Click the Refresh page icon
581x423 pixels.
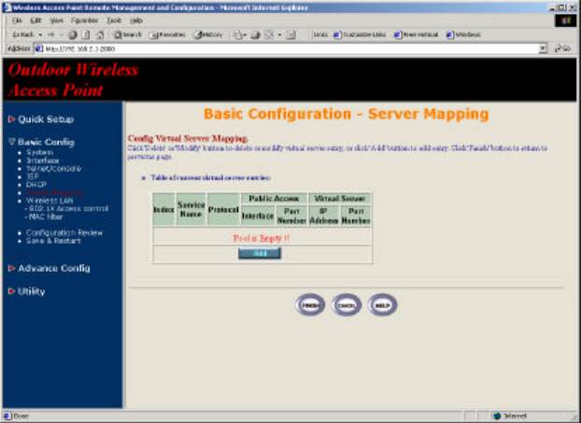click(86, 35)
